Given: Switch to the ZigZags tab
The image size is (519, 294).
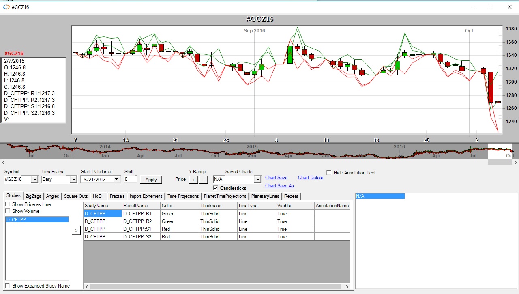Looking at the screenshot, I should [33, 196].
